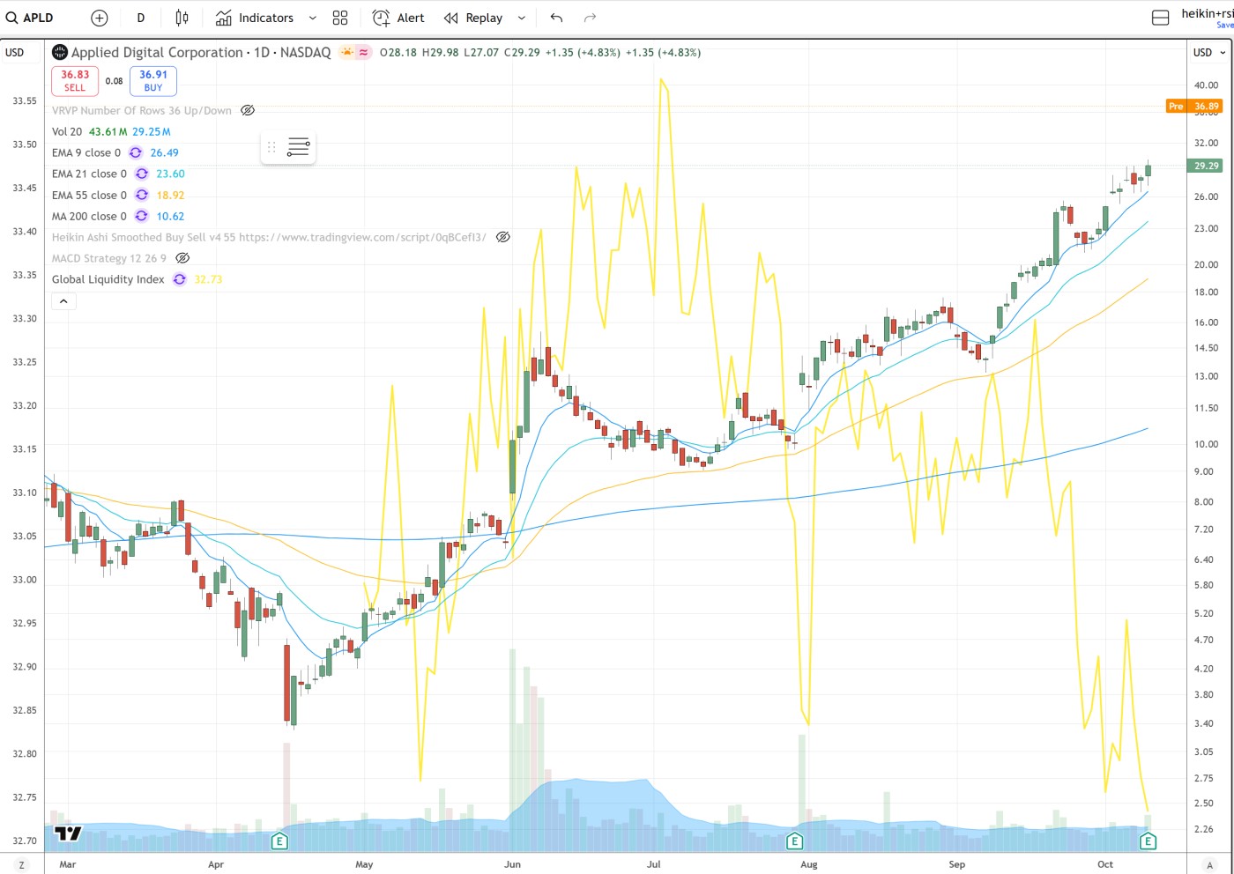
Task: Click the October earnings E marker
Action: 1148,841
